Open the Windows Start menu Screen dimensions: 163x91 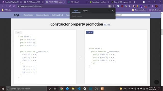[3, 89]
